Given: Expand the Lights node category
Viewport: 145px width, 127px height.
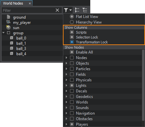Looking at the screenshot, I should (x=66, y=86).
